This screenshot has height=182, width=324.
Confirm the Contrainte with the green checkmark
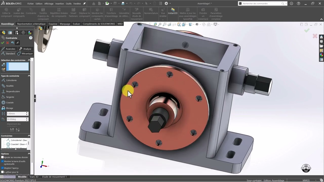(x=3, y=43)
